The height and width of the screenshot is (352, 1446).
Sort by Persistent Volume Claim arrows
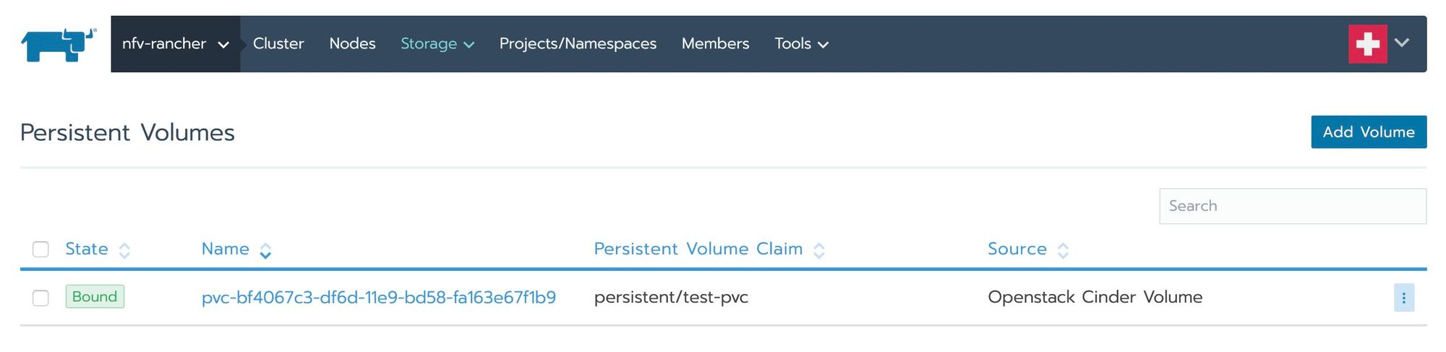(x=818, y=250)
